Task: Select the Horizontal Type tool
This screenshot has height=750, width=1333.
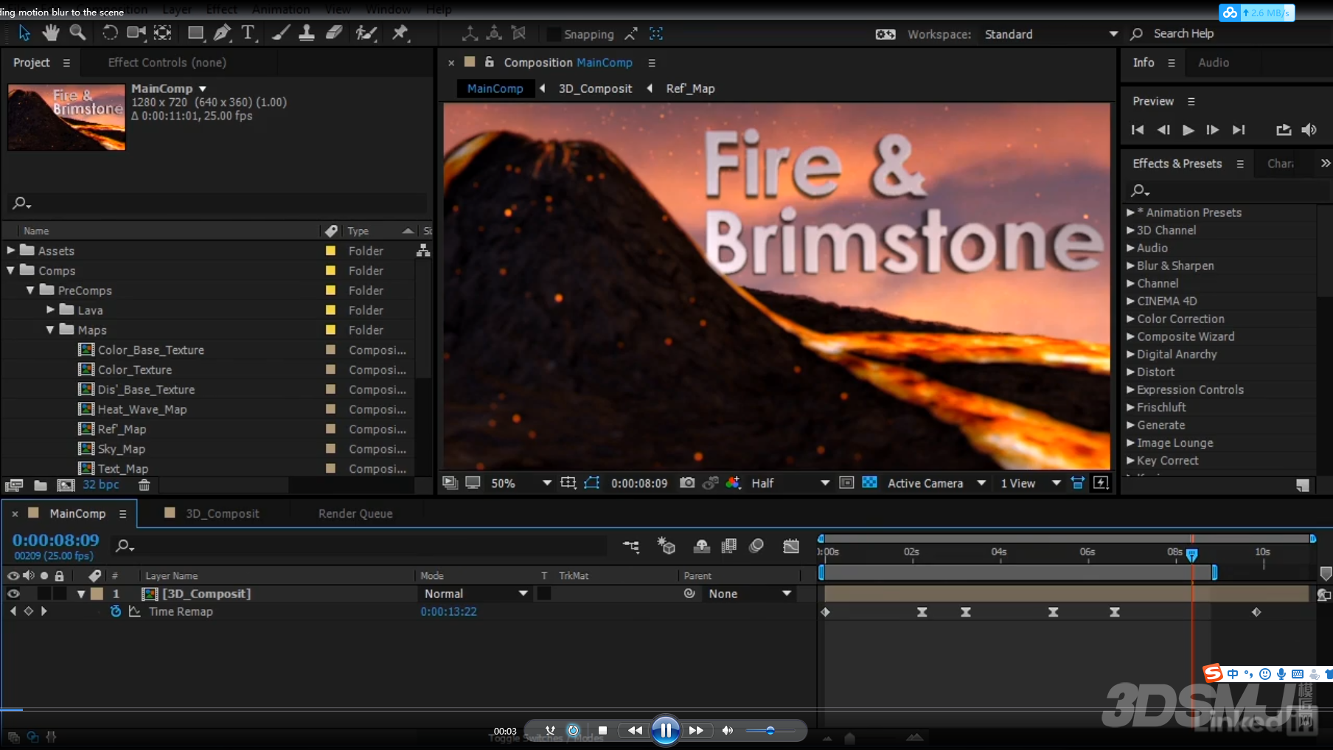Action: click(248, 33)
